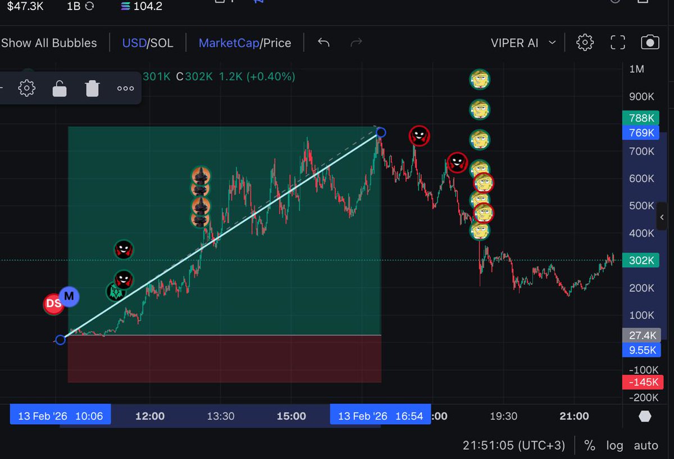This screenshot has width=674, height=459.
Task: Enter fullscreen chart mode
Action: (617, 43)
